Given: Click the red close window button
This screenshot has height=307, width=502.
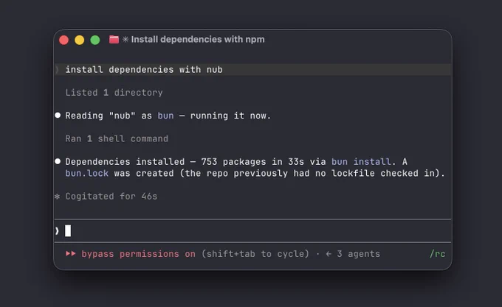Looking at the screenshot, I should pos(63,40).
